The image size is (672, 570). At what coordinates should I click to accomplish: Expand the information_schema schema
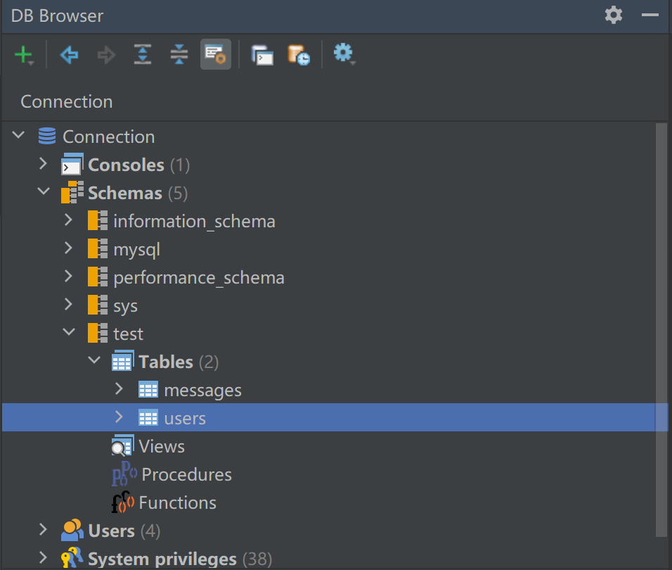[68, 220]
